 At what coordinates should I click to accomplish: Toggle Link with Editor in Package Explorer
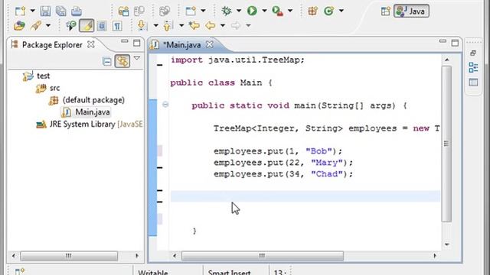coord(122,61)
